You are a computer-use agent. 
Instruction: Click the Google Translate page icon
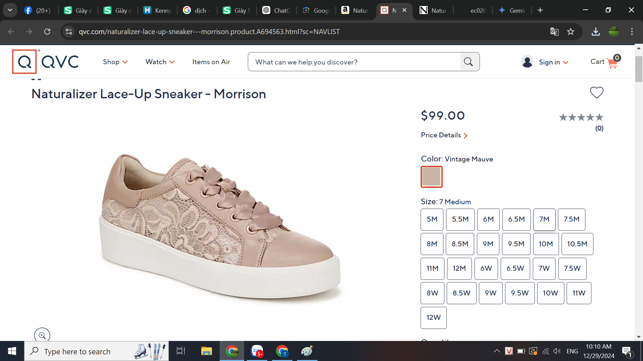(555, 32)
